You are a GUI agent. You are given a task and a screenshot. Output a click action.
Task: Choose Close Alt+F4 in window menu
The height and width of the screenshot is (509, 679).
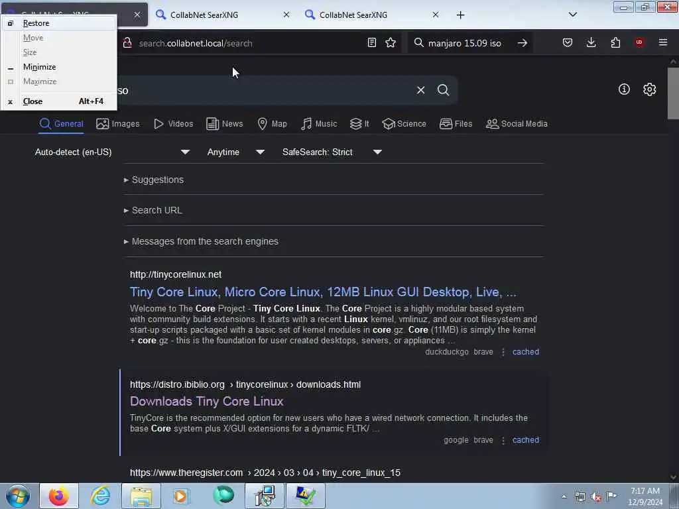tap(59, 101)
